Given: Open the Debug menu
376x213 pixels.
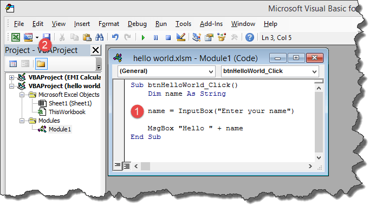Looking at the screenshot, I should coord(137,24).
